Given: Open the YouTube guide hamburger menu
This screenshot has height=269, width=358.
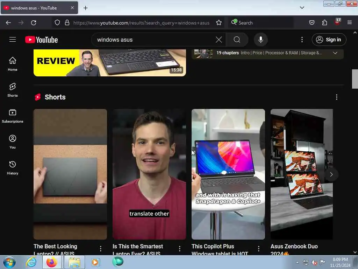Looking at the screenshot, I should (x=13, y=40).
